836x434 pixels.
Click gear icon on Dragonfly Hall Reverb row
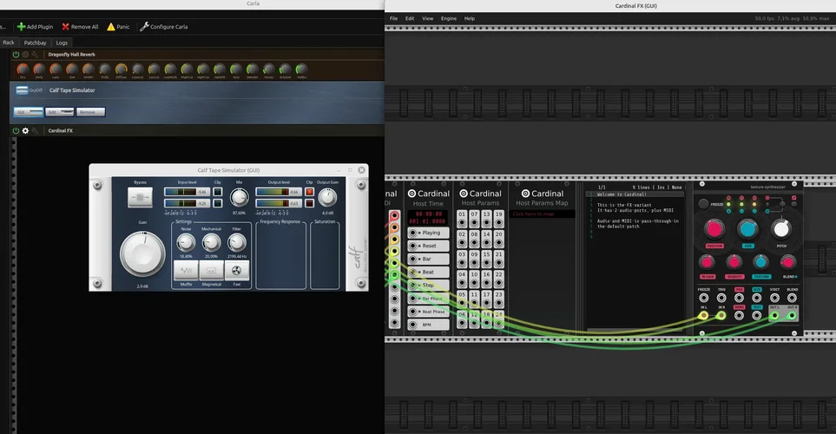coord(25,55)
